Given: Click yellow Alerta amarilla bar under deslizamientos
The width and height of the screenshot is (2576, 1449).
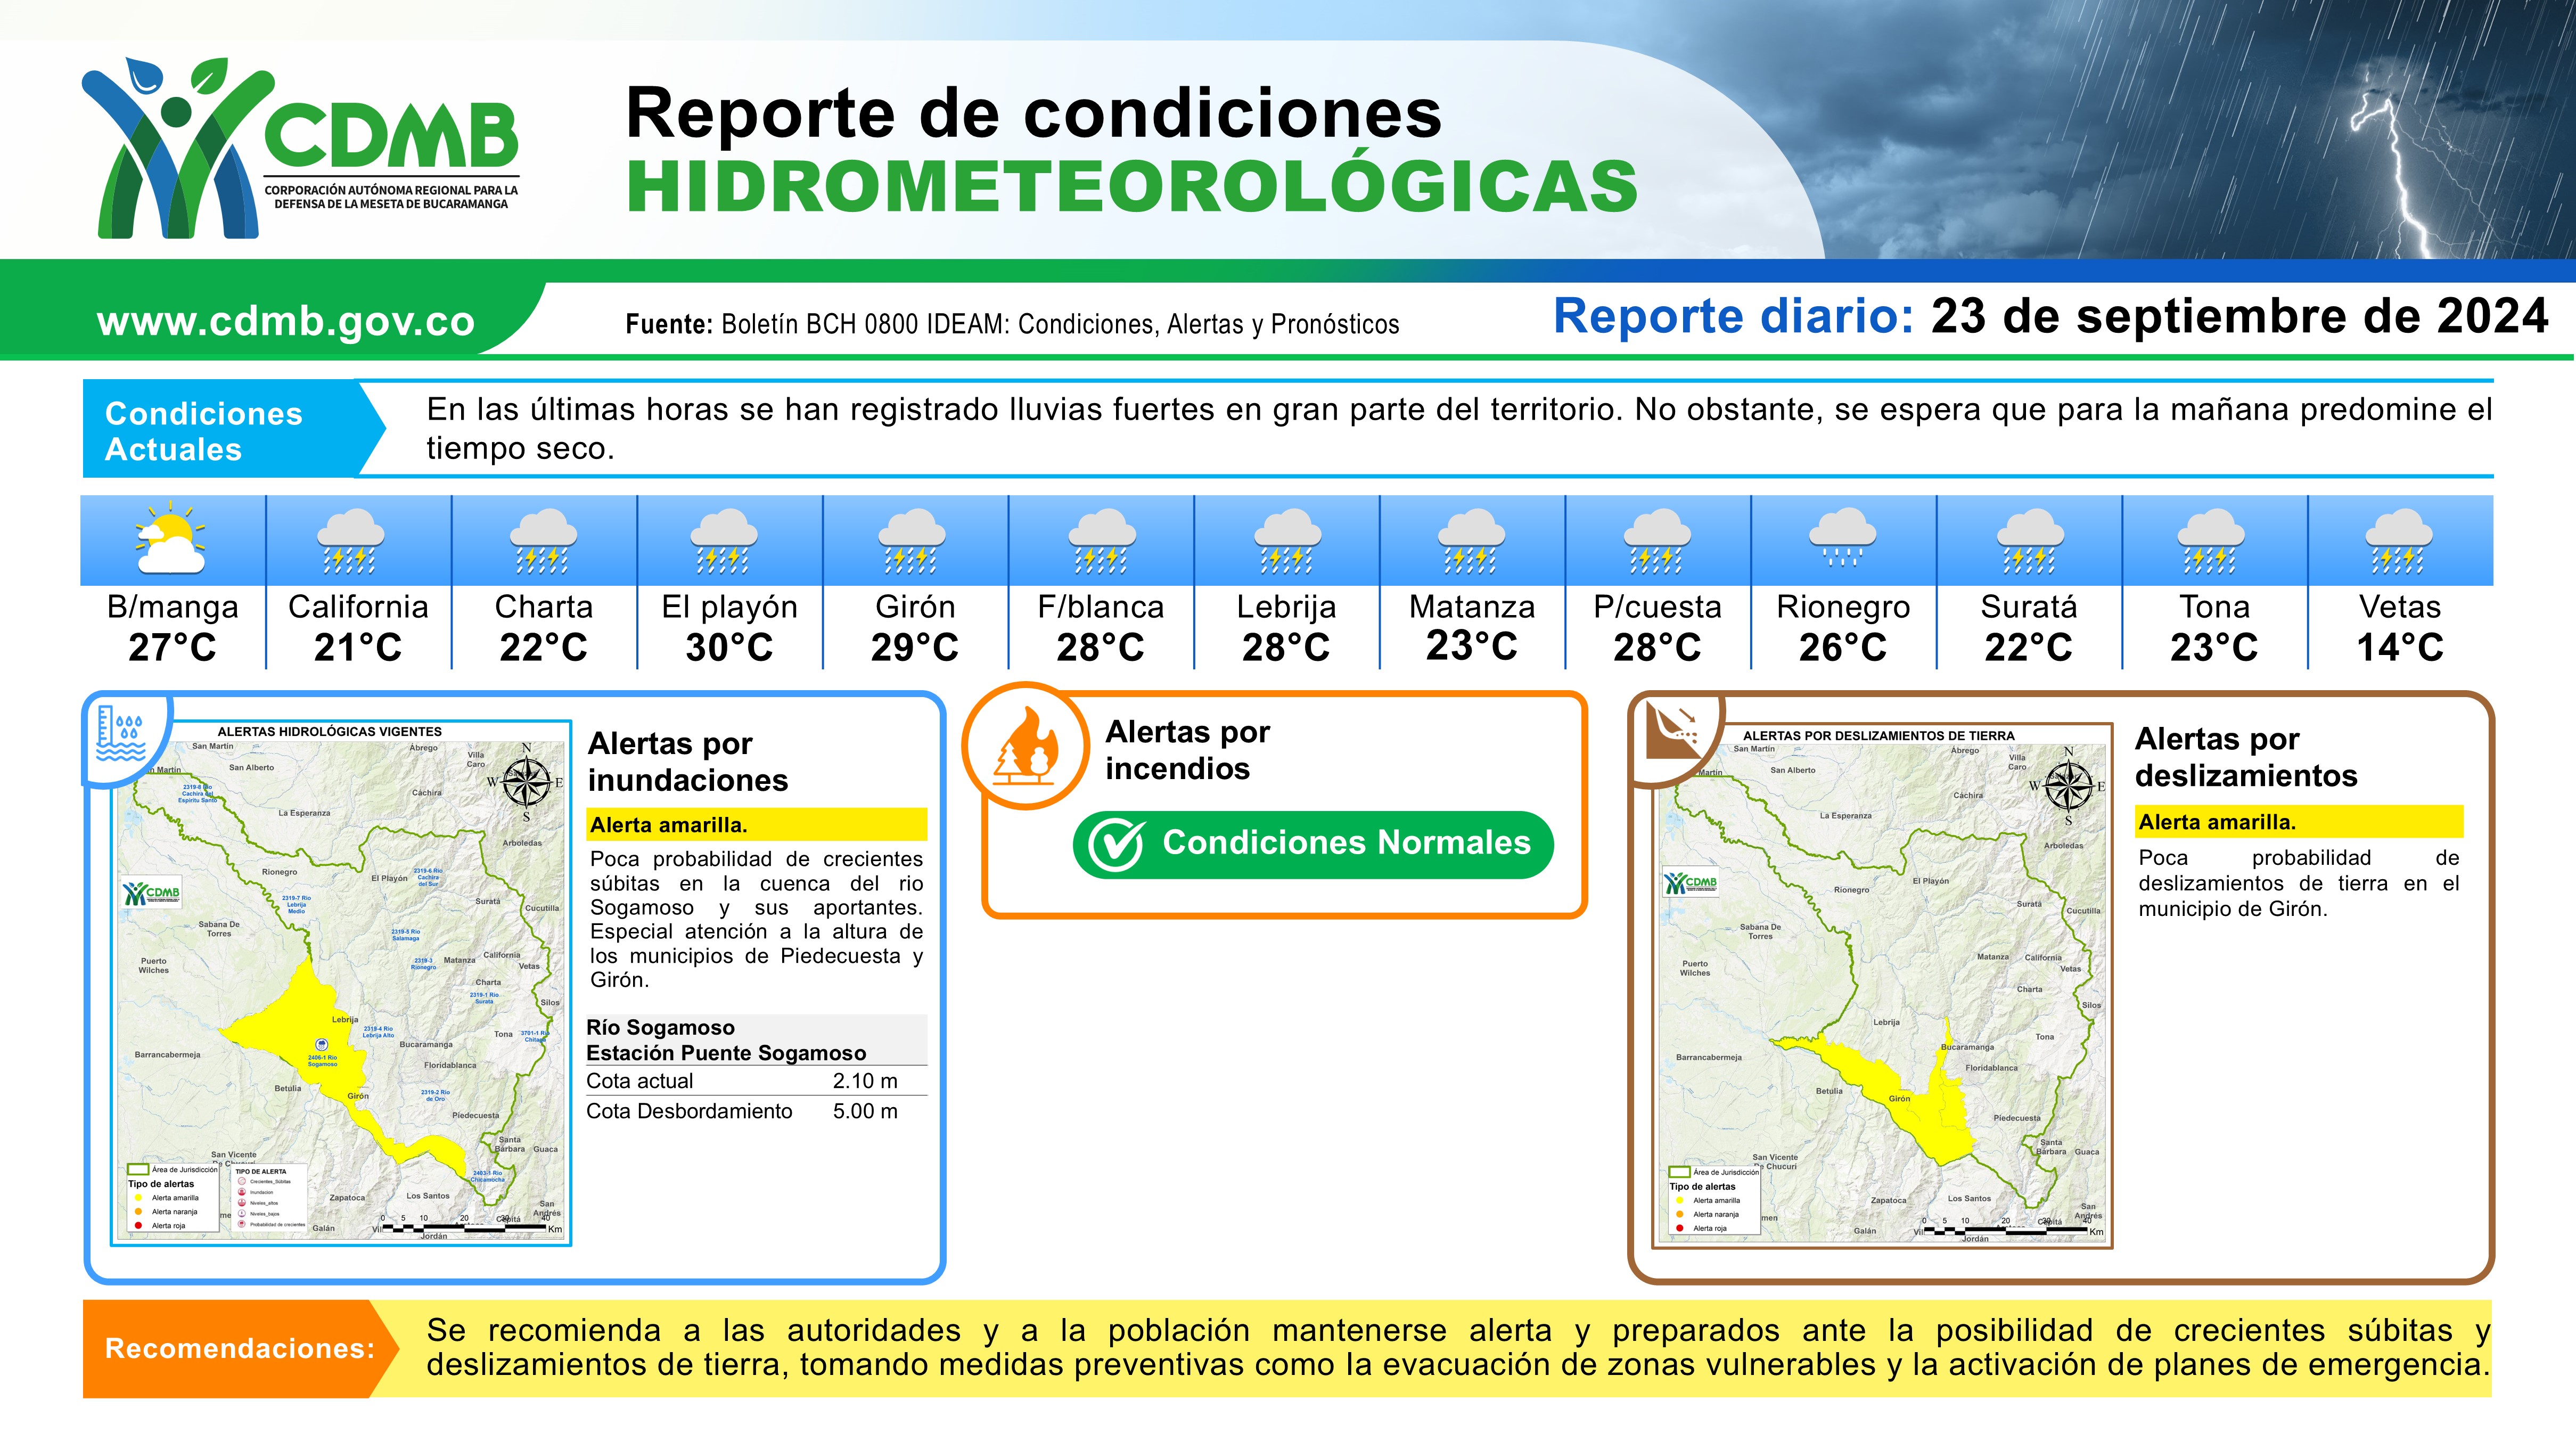Looking at the screenshot, I should (x=2298, y=822).
